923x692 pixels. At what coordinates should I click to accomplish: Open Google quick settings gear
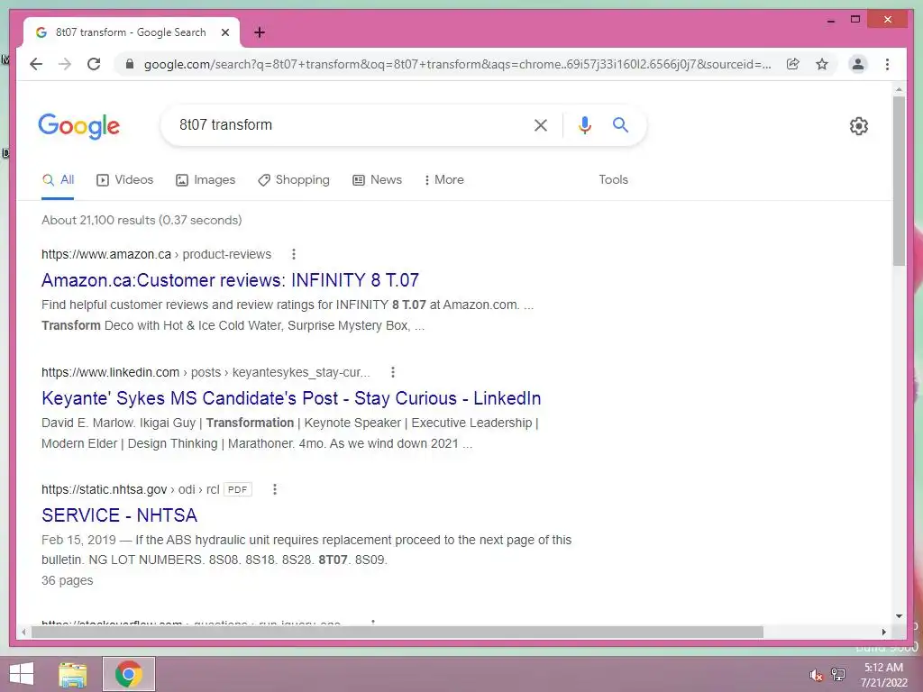tap(859, 126)
